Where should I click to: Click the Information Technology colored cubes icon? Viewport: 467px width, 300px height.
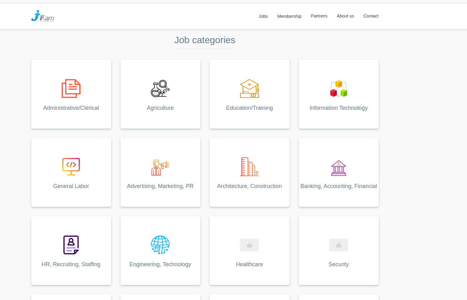tap(339, 89)
